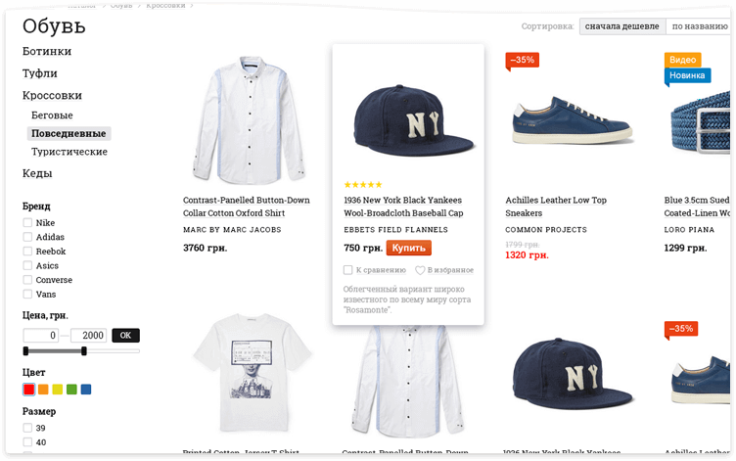Click the maximum price field showing 2000

[88, 336]
